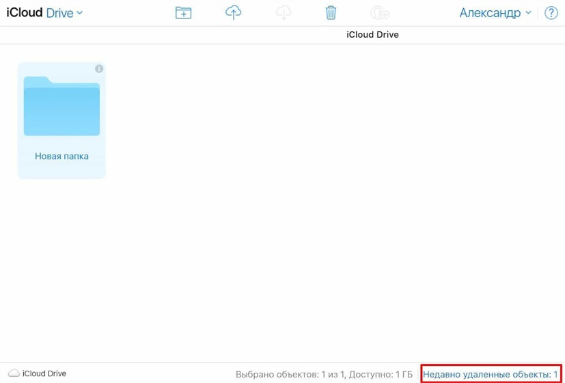Expand the Александр account menu
This screenshot has width=565, height=383.
[x=495, y=13]
